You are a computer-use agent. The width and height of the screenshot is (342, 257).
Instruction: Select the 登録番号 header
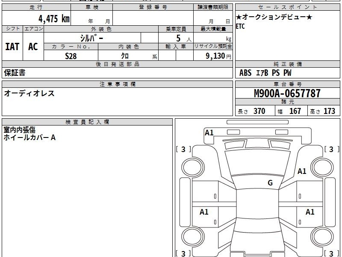pyautogui.click(x=153, y=7)
